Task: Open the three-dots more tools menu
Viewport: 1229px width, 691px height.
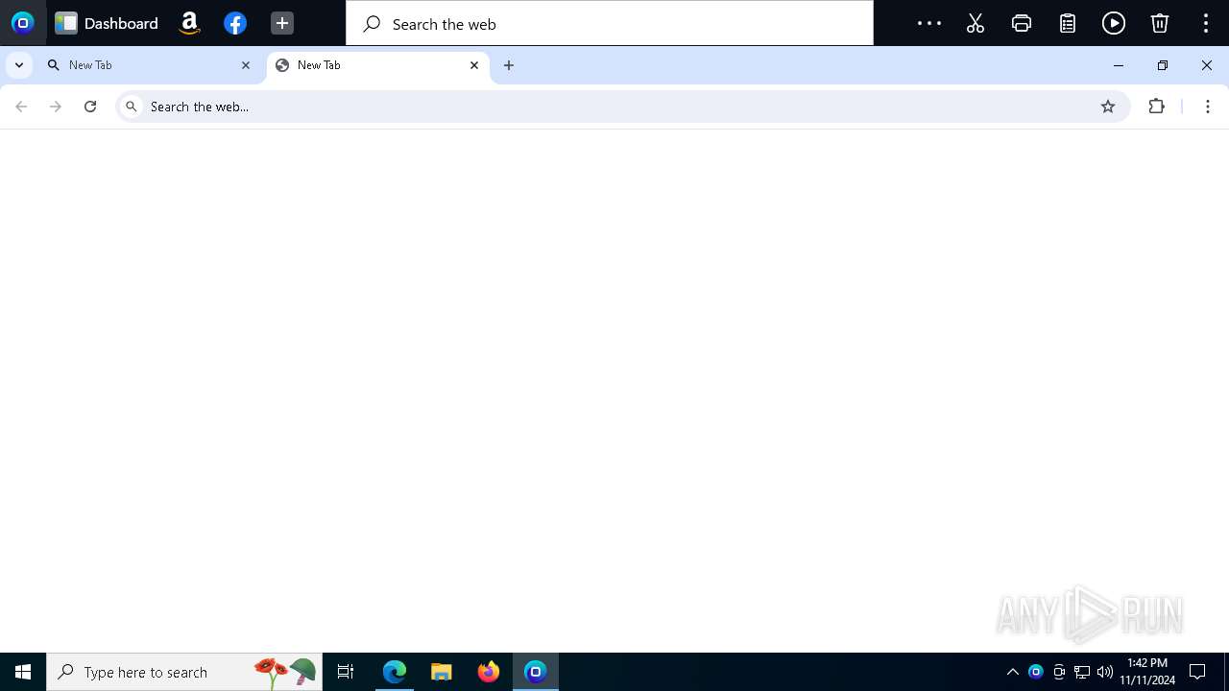Action: pos(928,23)
